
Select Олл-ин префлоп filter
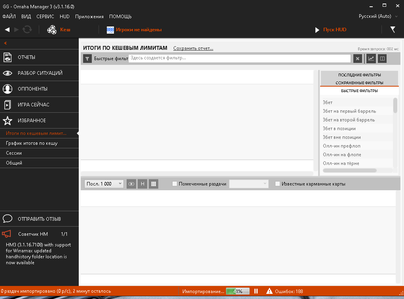point(357,146)
